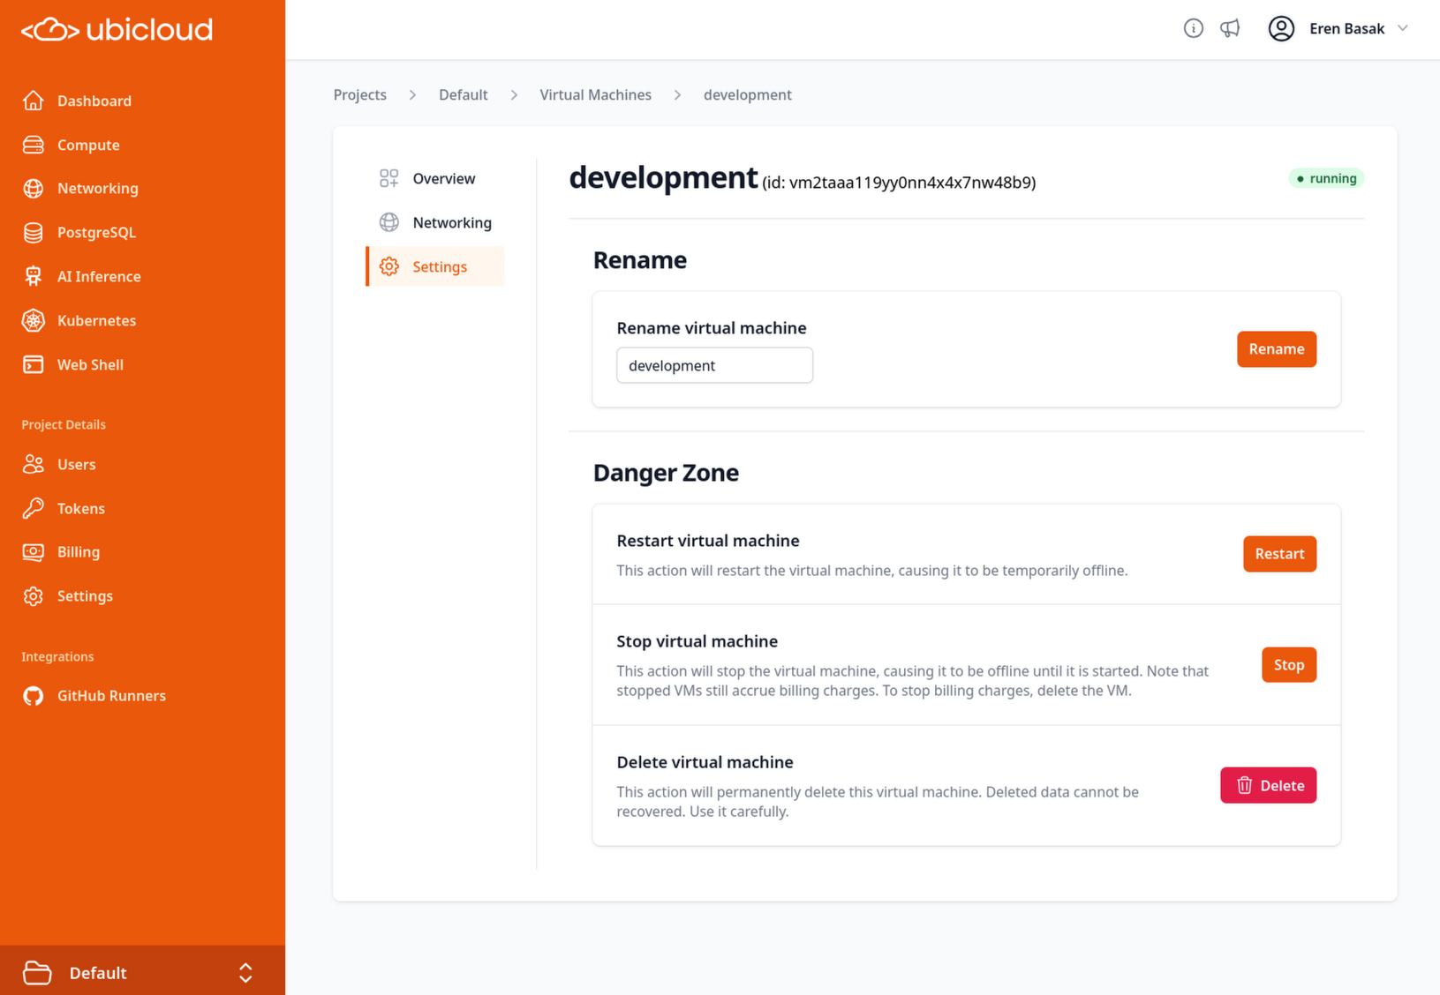Viewport: 1440px width, 995px height.
Task: Select the VM Settings tab
Action: (435, 266)
